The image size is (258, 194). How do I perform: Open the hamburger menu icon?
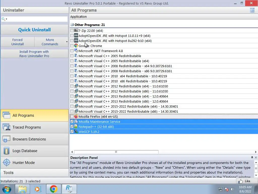click(252, 10)
